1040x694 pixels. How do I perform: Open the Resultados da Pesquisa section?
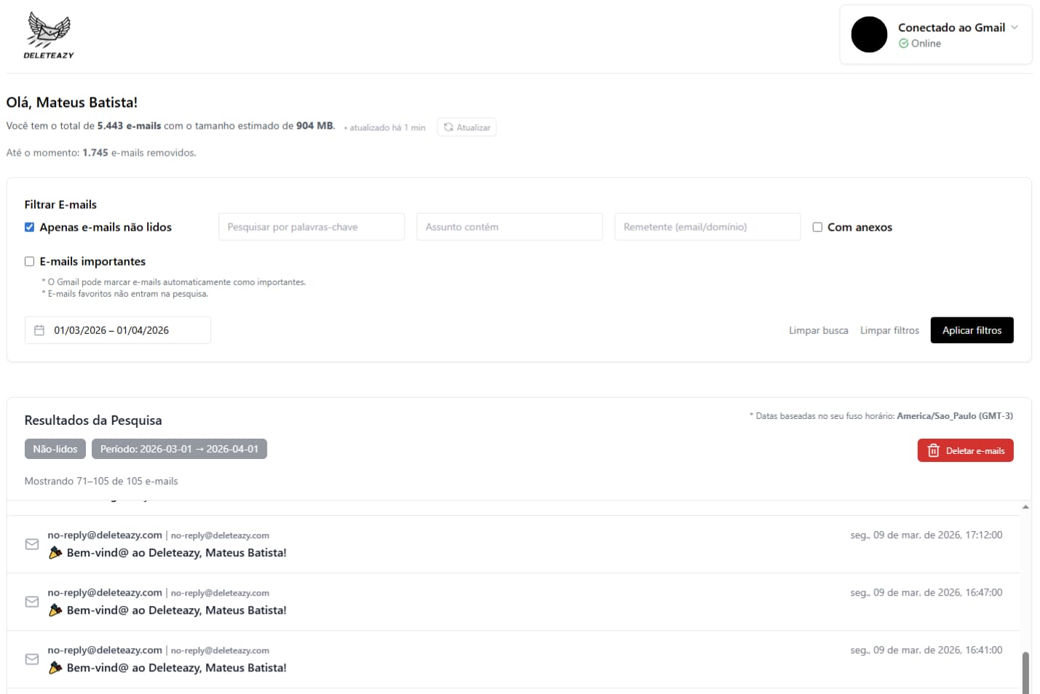tap(92, 420)
